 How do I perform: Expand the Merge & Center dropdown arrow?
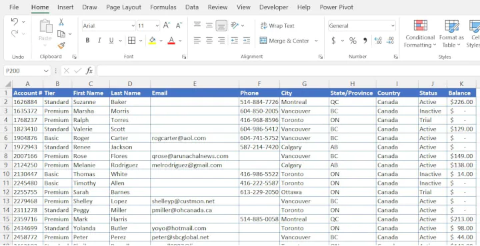click(x=316, y=41)
